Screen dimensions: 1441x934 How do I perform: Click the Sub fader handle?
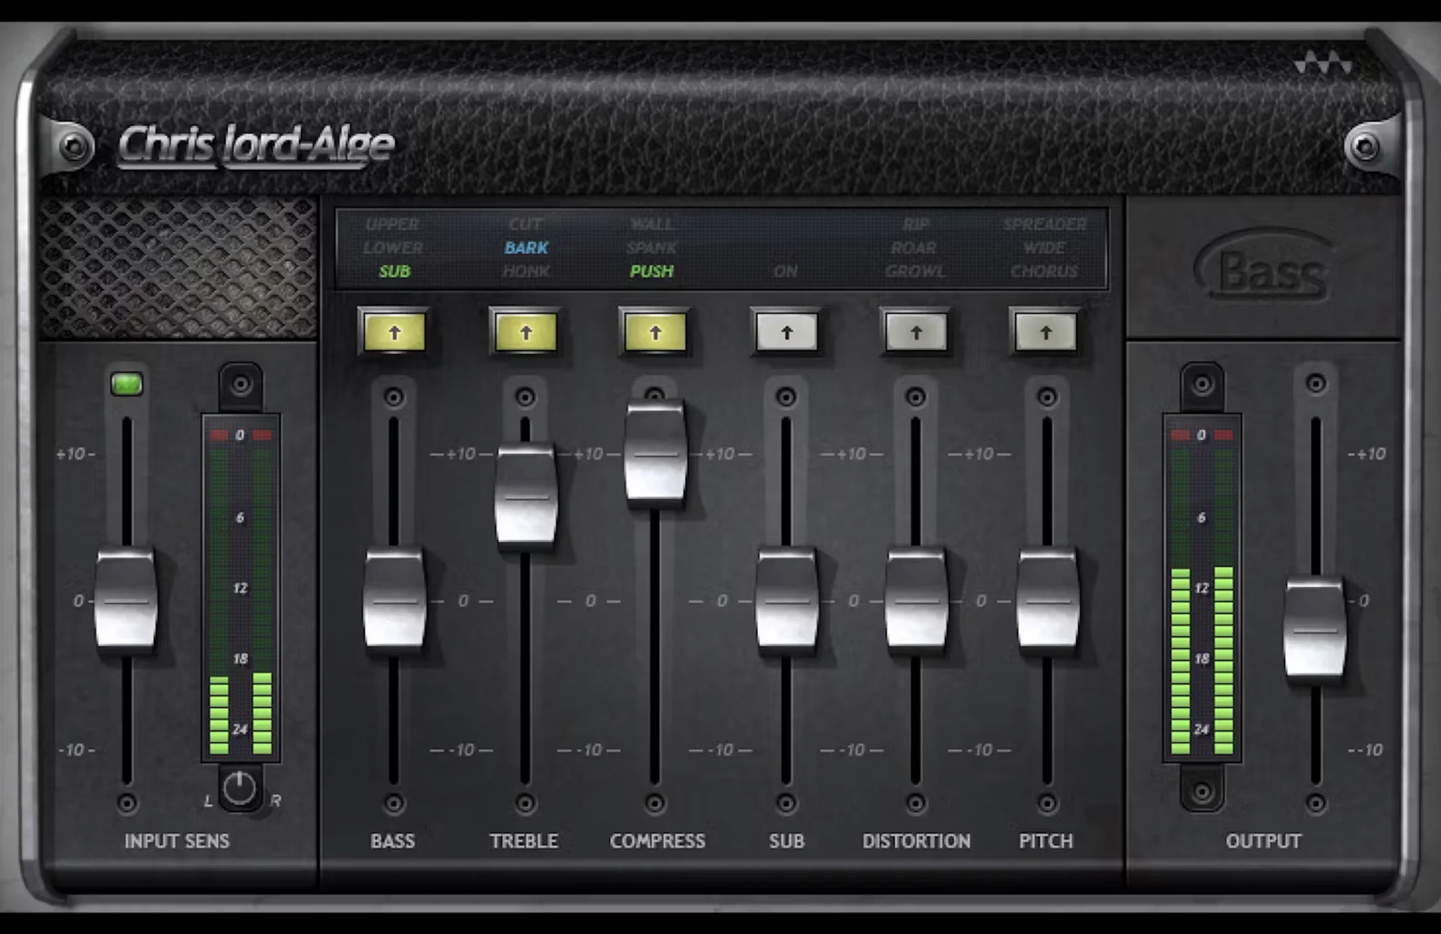point(787,600)
